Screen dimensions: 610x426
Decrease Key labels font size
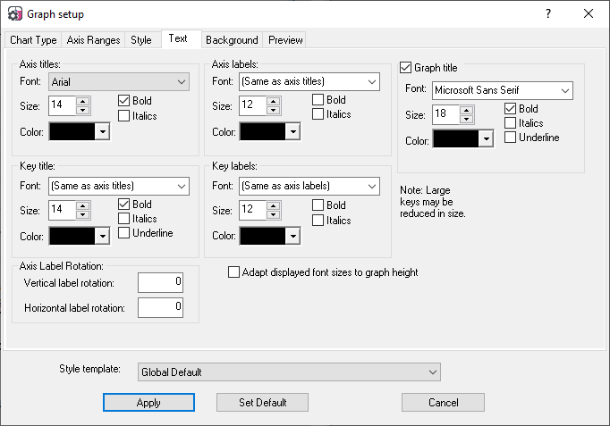[274, 214]
